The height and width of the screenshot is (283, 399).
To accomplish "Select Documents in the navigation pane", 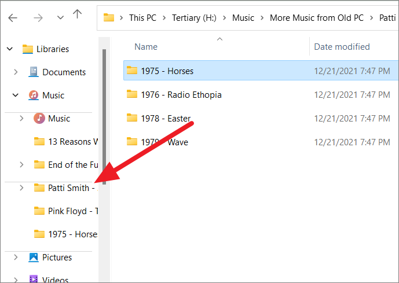I will (x=64, y=72).
